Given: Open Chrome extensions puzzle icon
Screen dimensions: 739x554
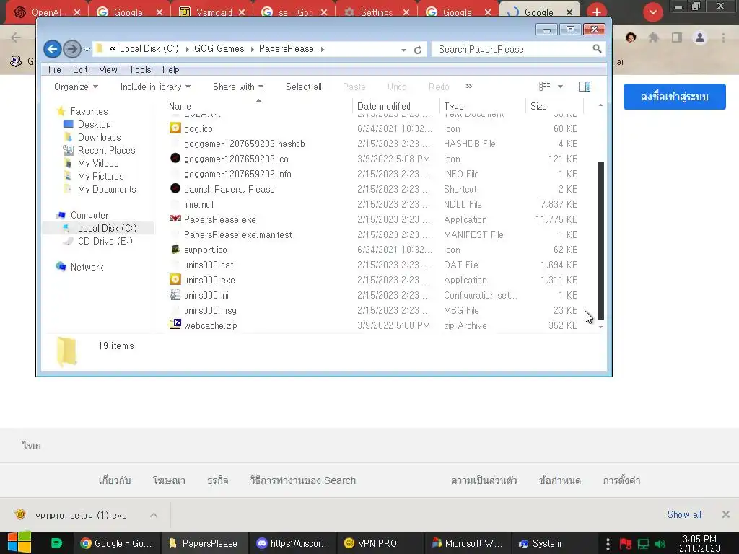Looking at the screenshot, I should coord(653,38).
